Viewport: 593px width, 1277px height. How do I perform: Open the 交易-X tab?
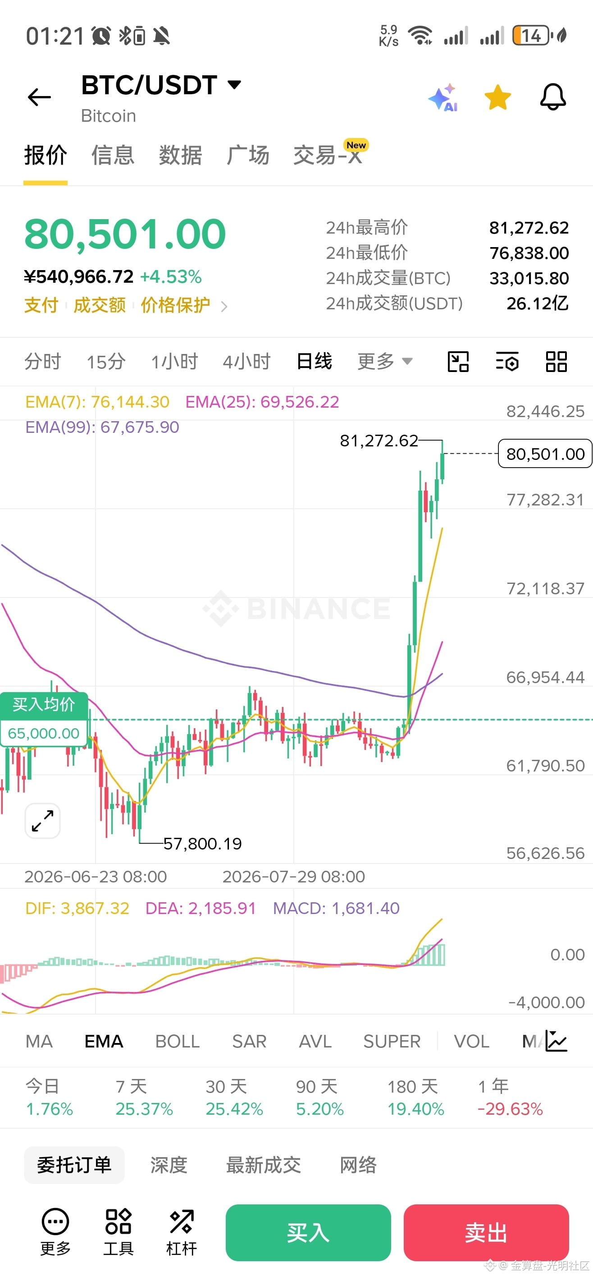(x=328, y=155)
